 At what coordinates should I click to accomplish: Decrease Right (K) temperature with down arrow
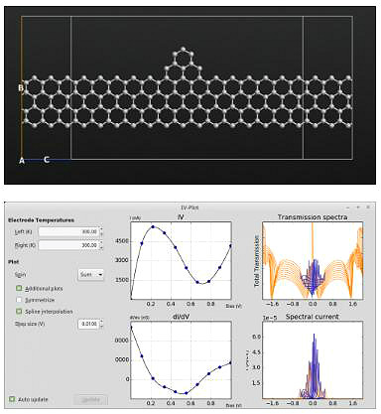click(101, 247)
